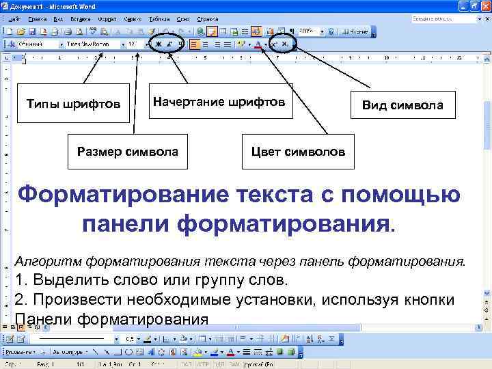Open the line style dropdown in Tables toolbar
This screenshot has width=492, height=369.
[116, 339]
